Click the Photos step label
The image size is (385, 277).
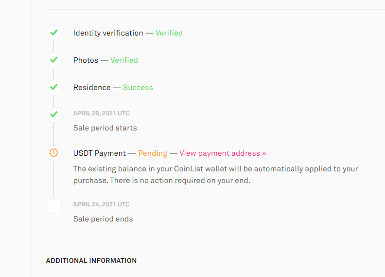pyautogui.click(x=86, y=60)
